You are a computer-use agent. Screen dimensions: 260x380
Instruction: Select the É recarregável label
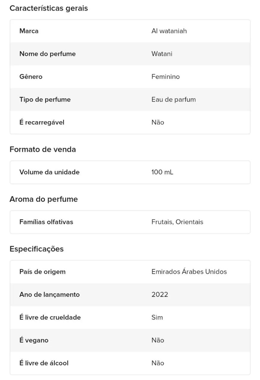[x=42, y=122]
